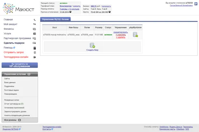Open Финансы in the sidebar

pyautogui.click(x=9, y=29)
